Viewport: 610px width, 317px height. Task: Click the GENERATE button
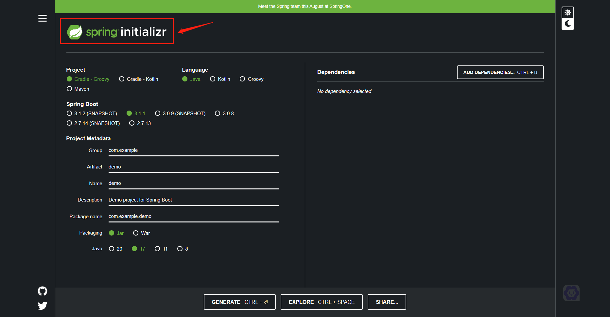coord(239,302)
